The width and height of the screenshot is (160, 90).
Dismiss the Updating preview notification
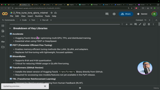click(45, 86)
